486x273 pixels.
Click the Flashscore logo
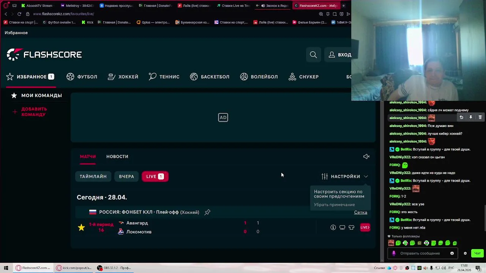pyautogui.click(x=44, y=55)
